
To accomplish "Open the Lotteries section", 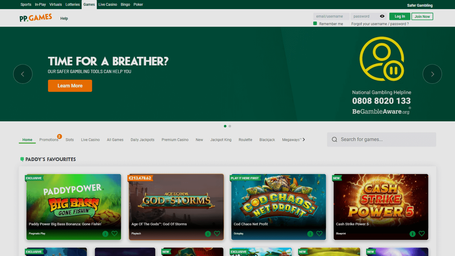I will pyautogui.click(x=72, y=5).
